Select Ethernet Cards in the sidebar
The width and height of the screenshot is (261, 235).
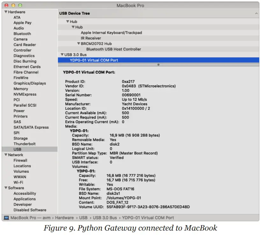click(x=27, y=67)
